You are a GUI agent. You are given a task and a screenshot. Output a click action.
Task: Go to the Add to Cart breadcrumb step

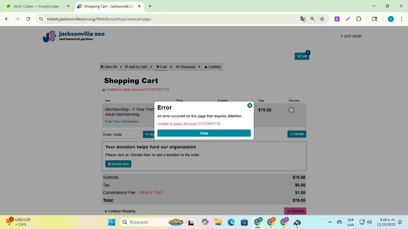pyautogui.click(x=136, y=67)
